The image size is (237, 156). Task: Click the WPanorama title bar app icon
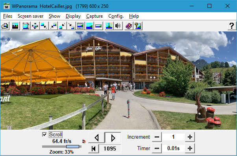(7, 6)
